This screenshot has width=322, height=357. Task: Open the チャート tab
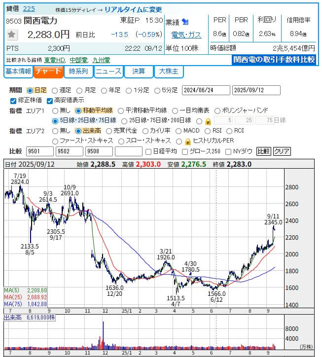click(x=48, y=71)
